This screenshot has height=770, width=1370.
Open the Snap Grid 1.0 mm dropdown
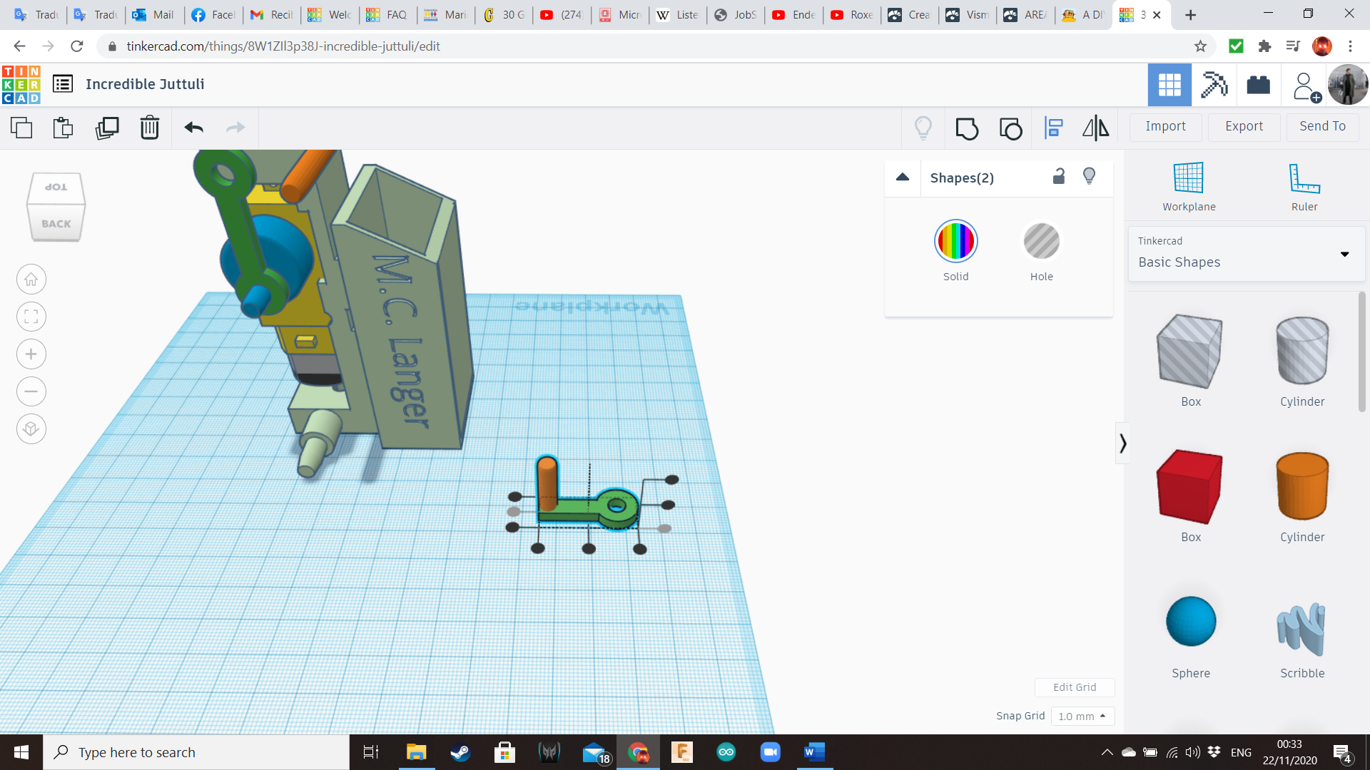(x=1082, y=716)
